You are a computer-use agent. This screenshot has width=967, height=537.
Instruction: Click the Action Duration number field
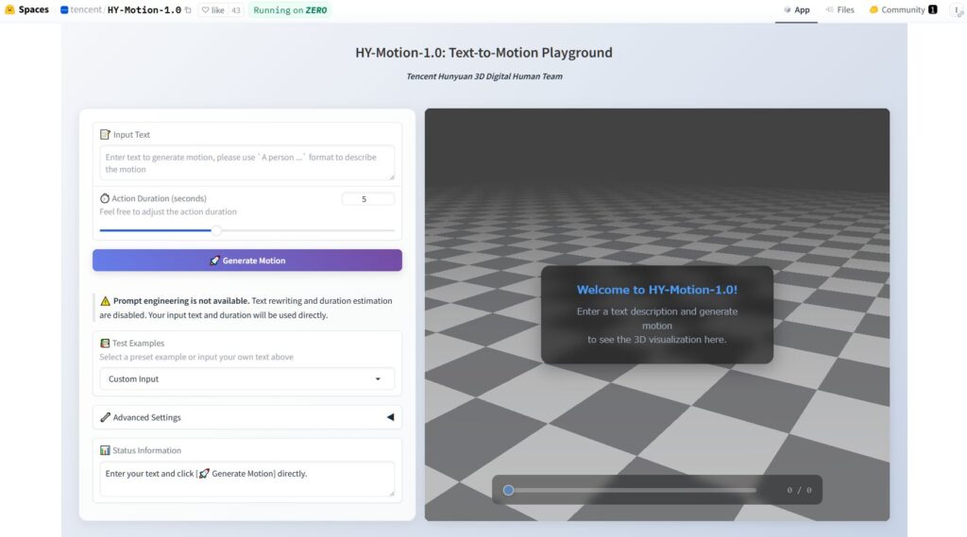click(367, 199)
